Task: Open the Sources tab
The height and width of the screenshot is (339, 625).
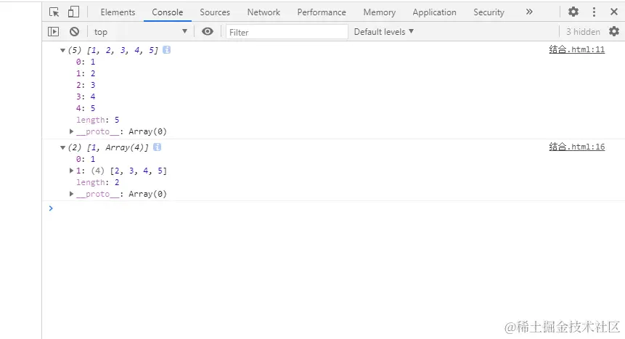Action: (x=215, y=12)
